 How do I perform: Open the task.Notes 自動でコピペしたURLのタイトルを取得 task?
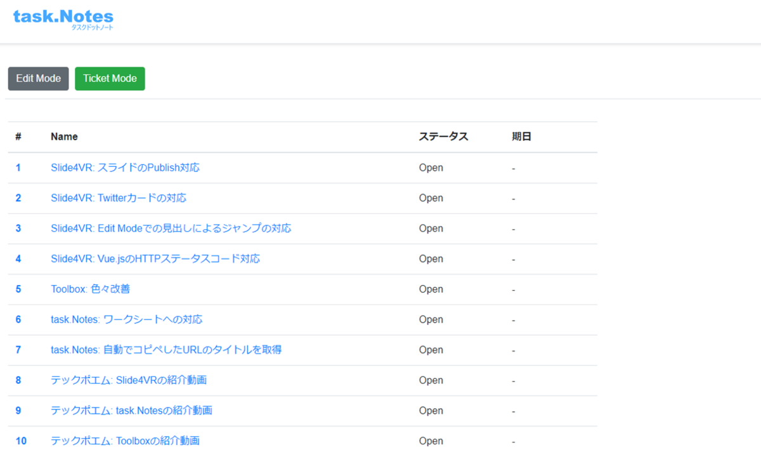pyautogui.click(x=166, y=350)
